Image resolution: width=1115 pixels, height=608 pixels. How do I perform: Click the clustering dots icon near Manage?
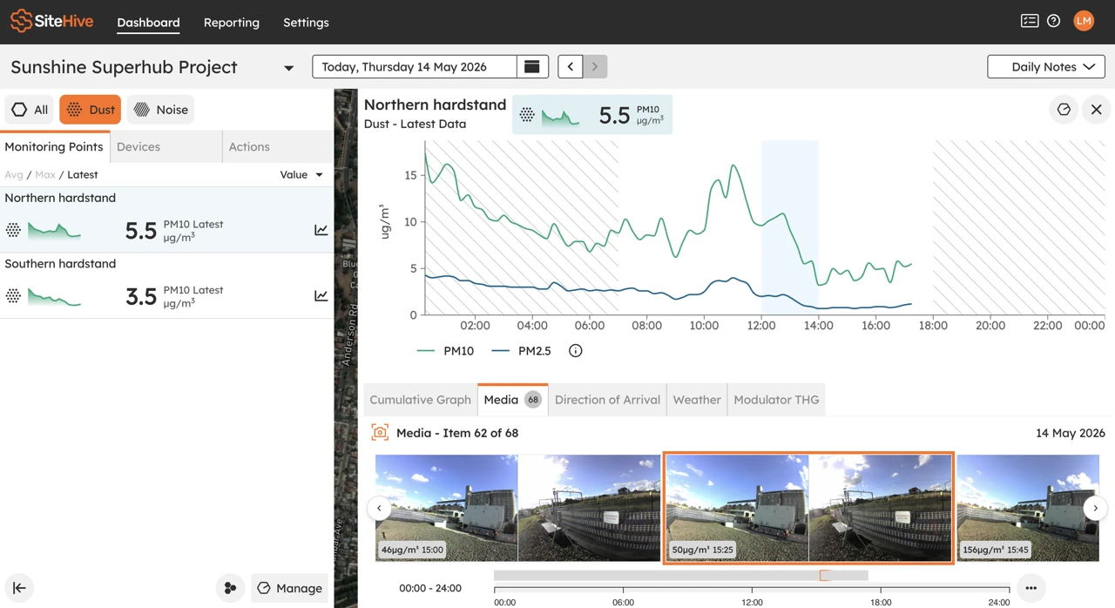click(x=230, y=588)
